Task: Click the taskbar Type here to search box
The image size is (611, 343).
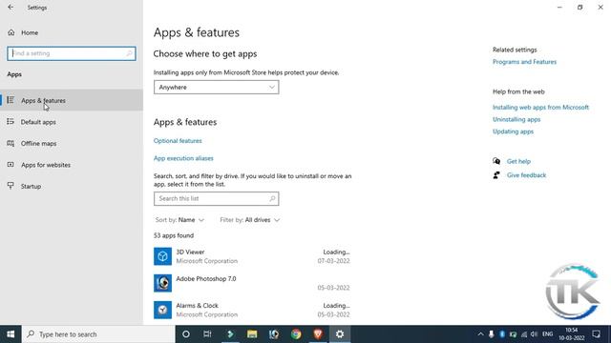Action: (x=98, y=334)
